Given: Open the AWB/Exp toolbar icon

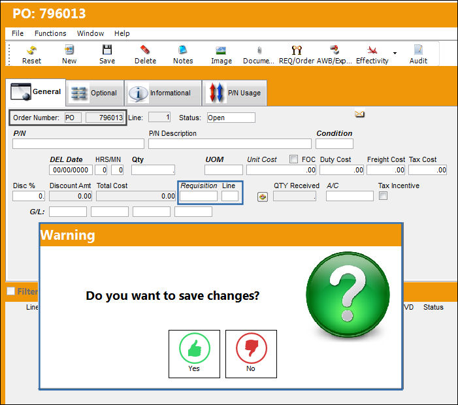Looking at the screenshot, I should (335, 54).
